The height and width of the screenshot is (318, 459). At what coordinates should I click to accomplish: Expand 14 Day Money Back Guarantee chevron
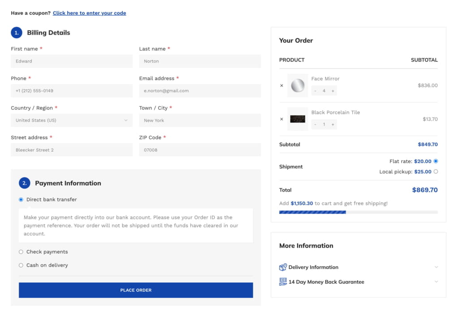coord(436,282)
